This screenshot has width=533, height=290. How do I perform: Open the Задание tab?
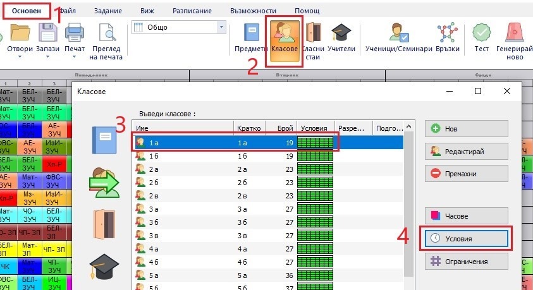pos(107,11)
